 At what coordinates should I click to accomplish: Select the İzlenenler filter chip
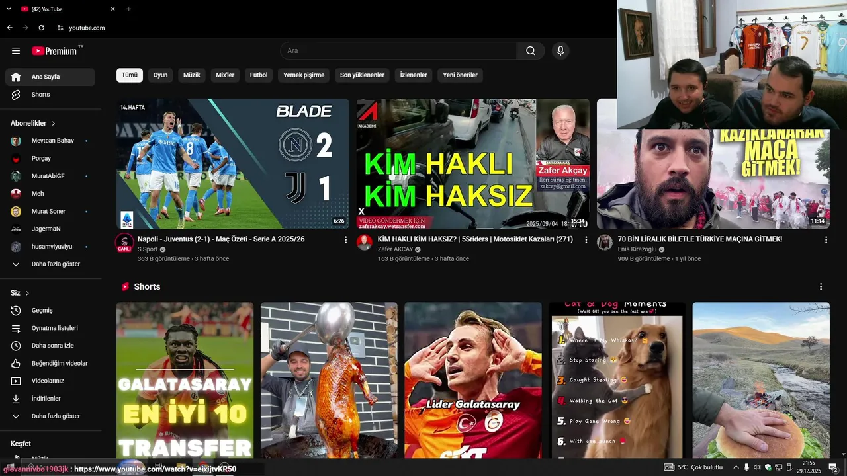tap(414, 75)
